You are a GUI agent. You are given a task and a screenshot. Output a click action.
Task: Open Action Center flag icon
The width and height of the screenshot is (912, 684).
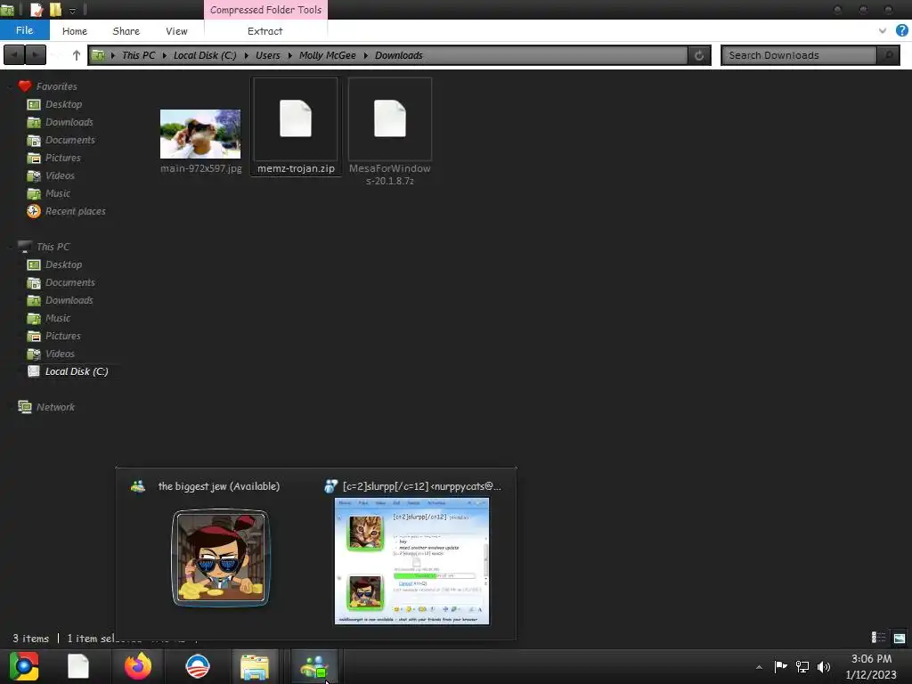[780, 666]
